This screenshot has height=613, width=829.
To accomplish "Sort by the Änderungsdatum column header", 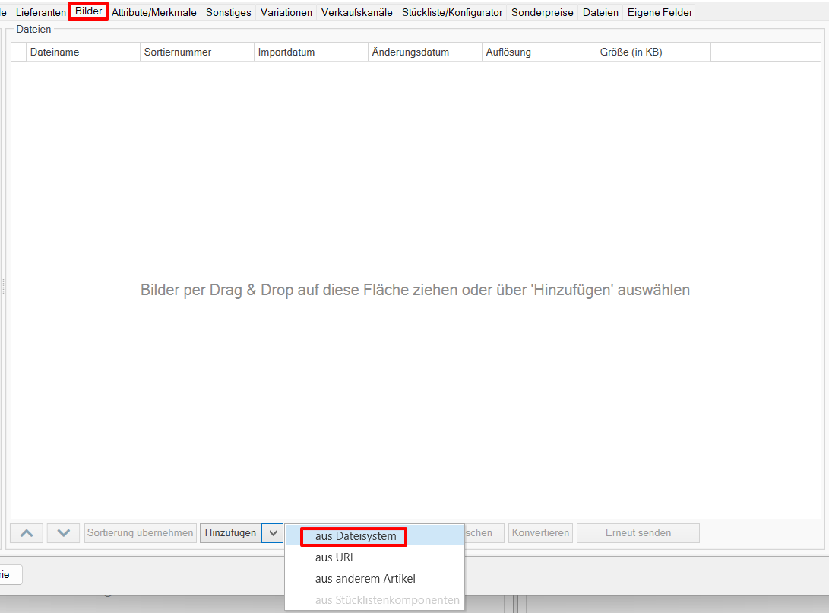I will 425,52.
